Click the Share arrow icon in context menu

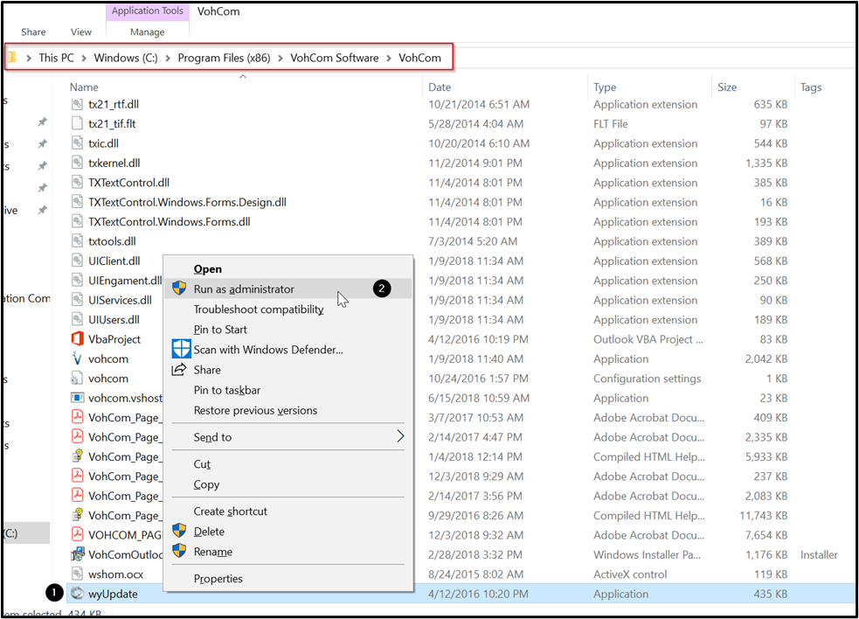coord(179,370)
